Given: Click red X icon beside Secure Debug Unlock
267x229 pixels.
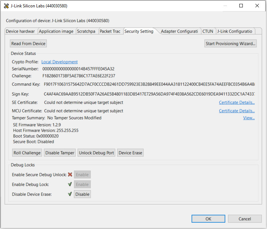Looking at the screenshot, I should (70, 174).
